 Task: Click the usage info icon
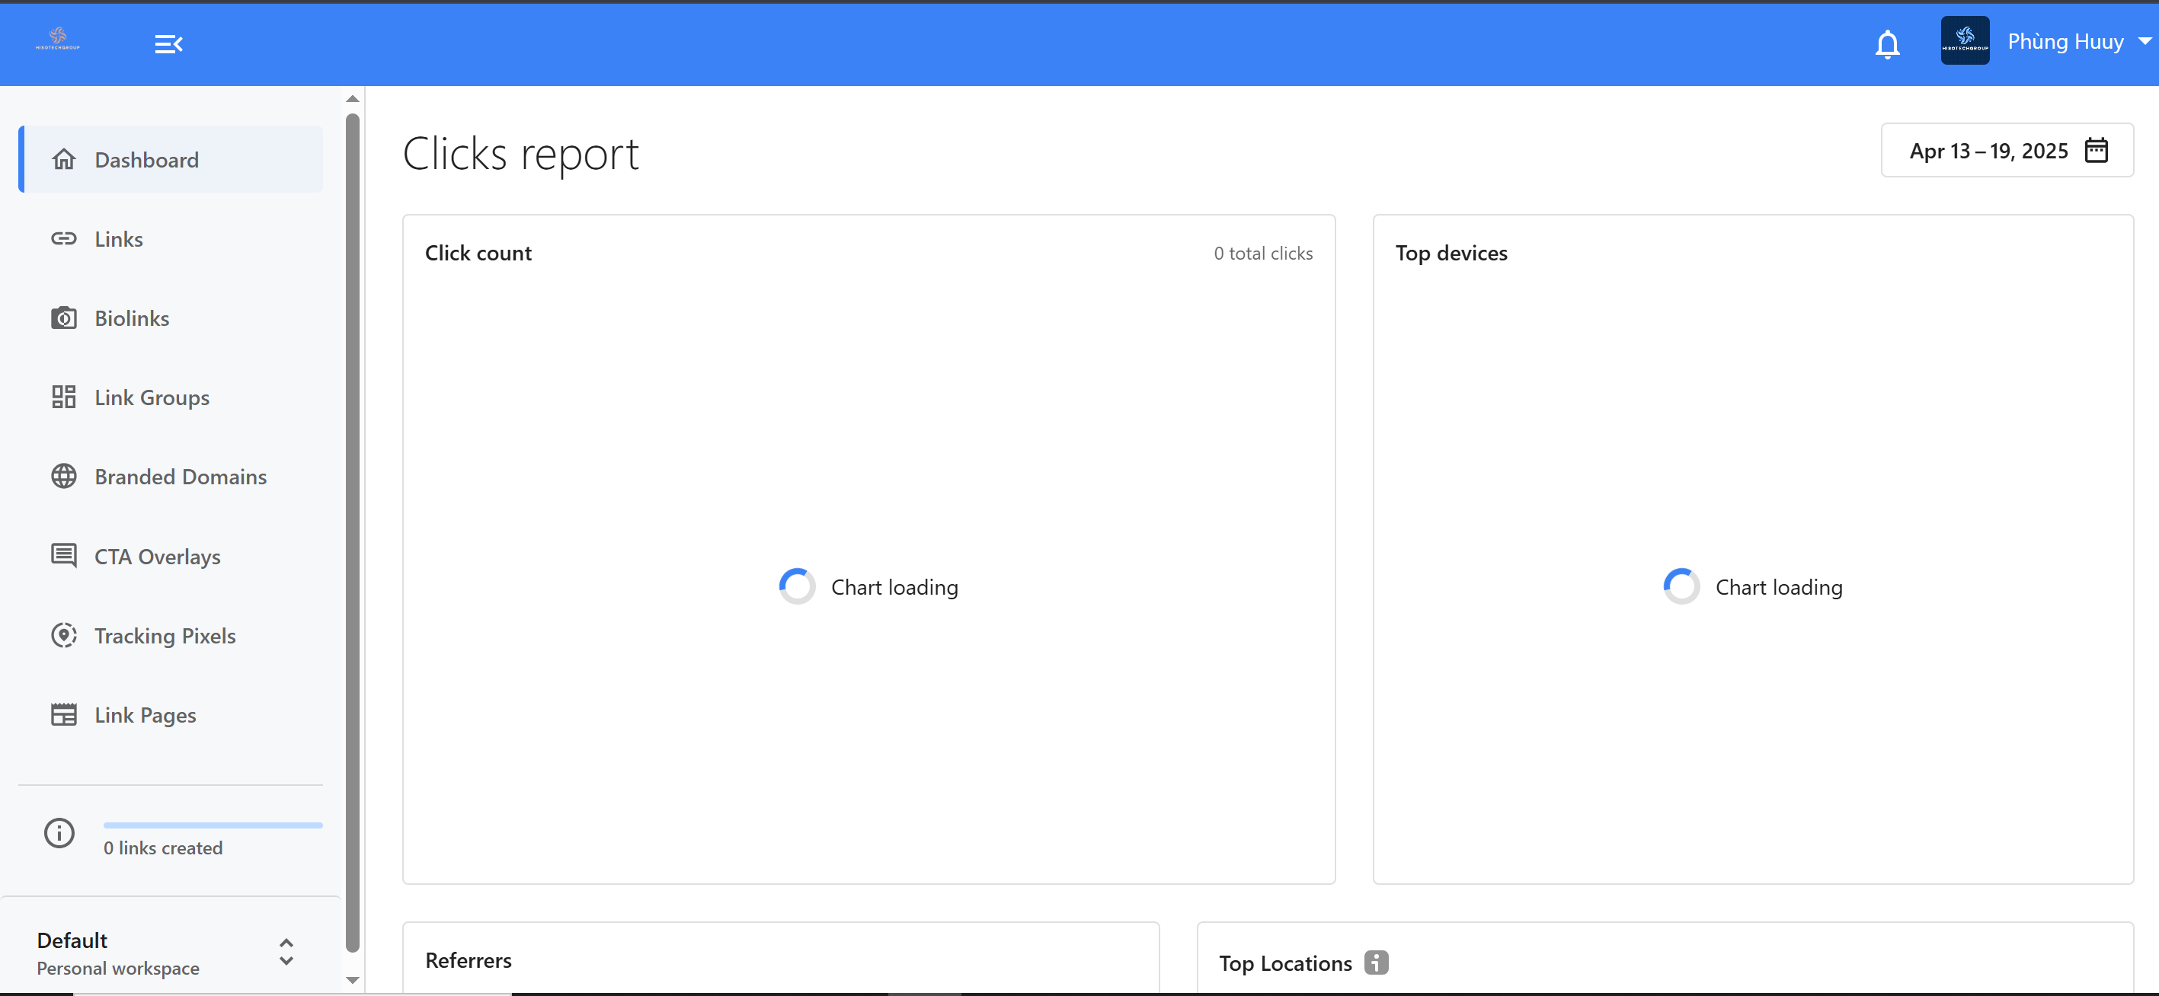click(x=59, y=832)
